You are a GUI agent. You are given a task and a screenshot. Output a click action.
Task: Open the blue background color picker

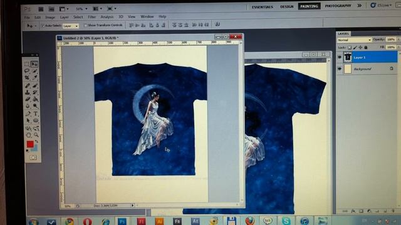click(x=34, y=148)
